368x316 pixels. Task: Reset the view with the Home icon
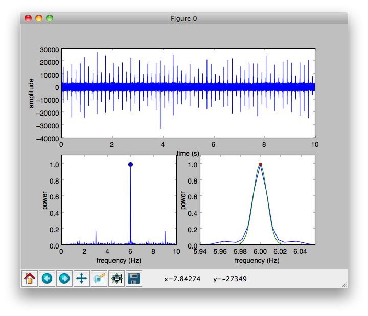[x=30, y=279]
